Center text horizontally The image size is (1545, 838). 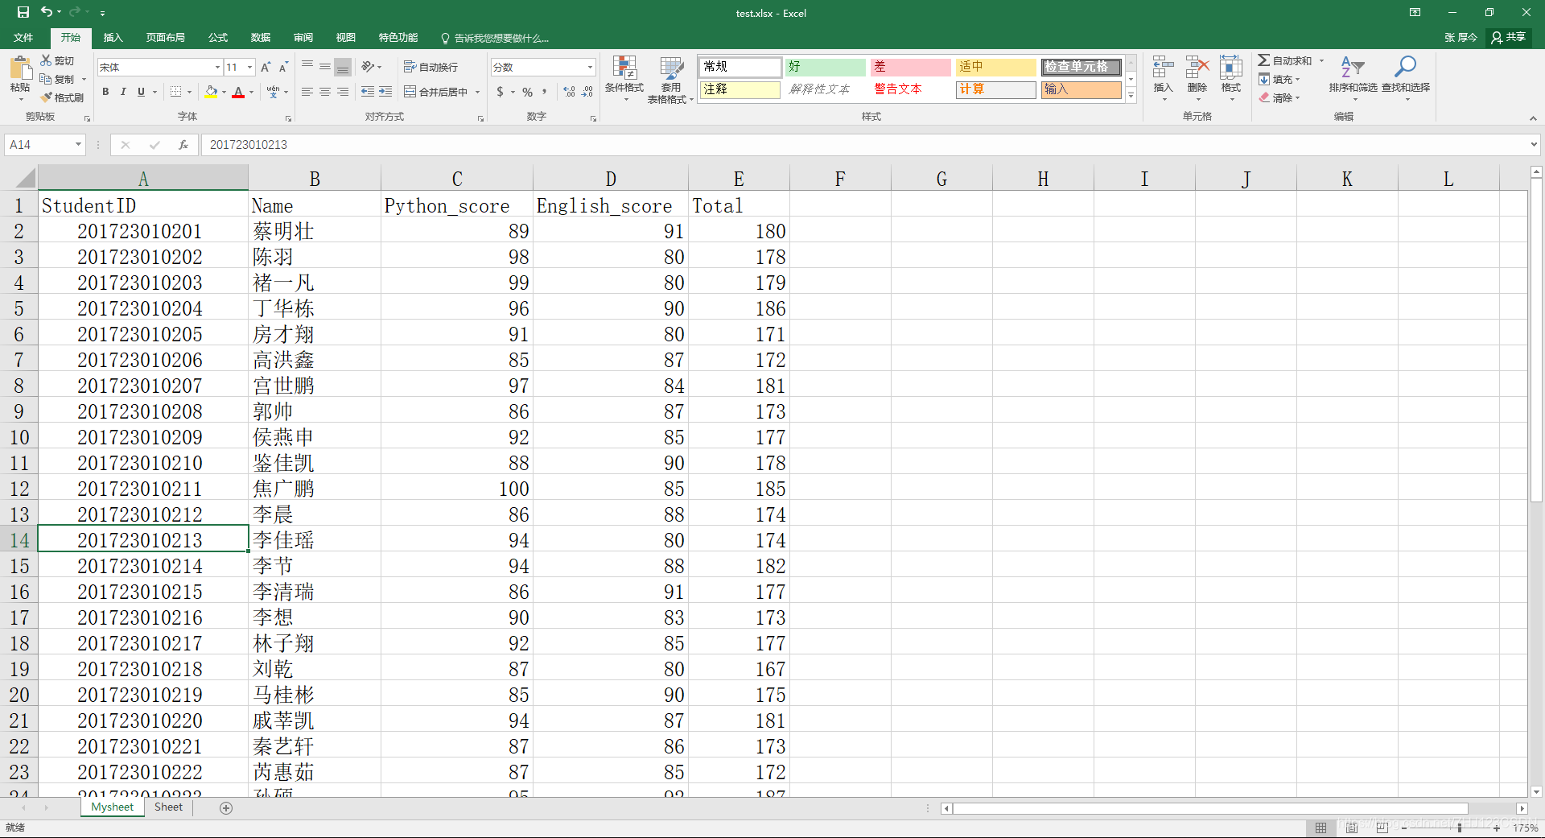tap(325, 92)
